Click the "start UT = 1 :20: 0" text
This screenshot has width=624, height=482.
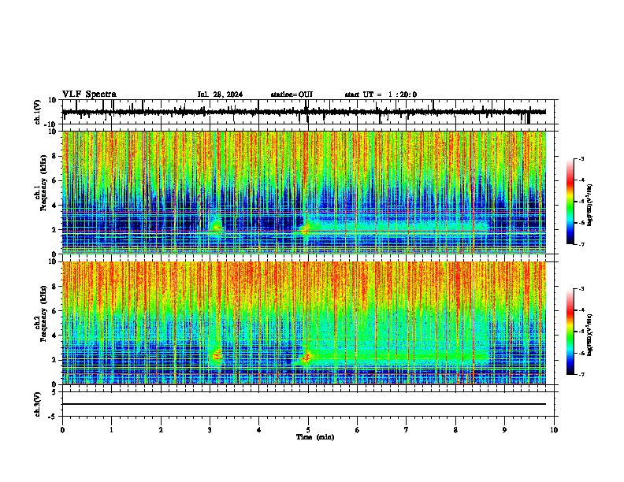coord(381,95)
